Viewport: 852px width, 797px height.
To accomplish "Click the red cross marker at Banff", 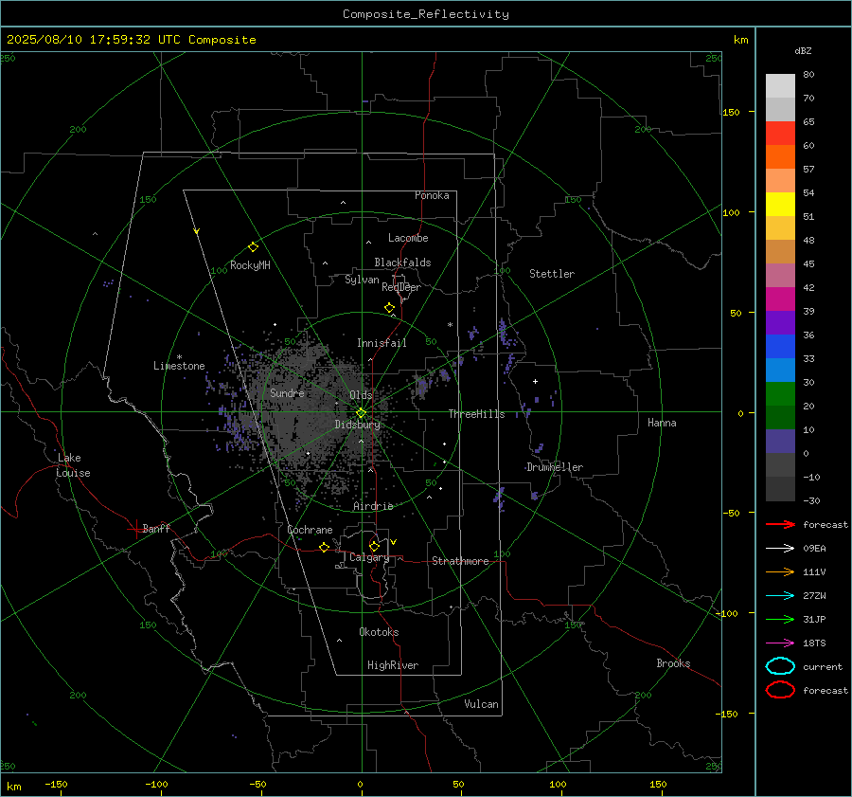I will pos(135,528).
